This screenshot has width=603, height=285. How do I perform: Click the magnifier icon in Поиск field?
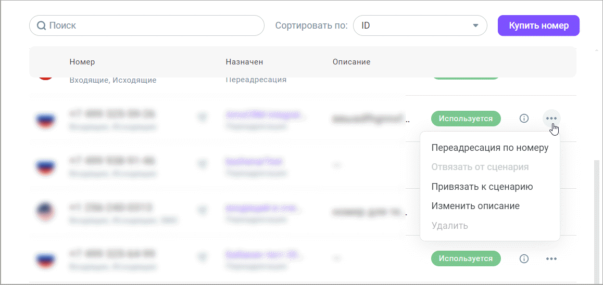point(41,25)
